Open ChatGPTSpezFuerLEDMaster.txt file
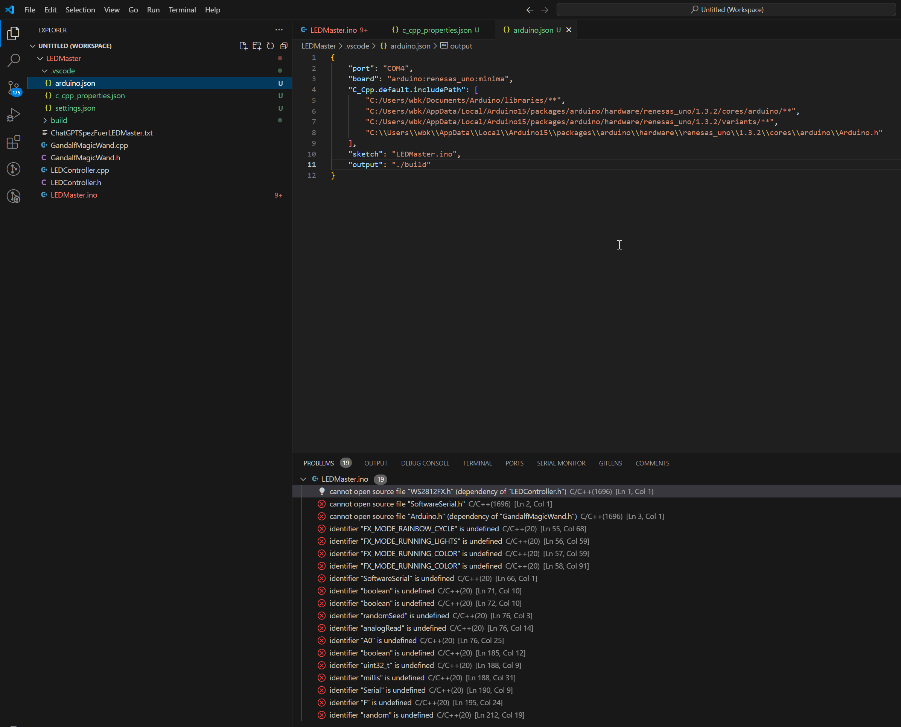The height and width of the screenshot is (727, 901). click(x=160, y=133)
